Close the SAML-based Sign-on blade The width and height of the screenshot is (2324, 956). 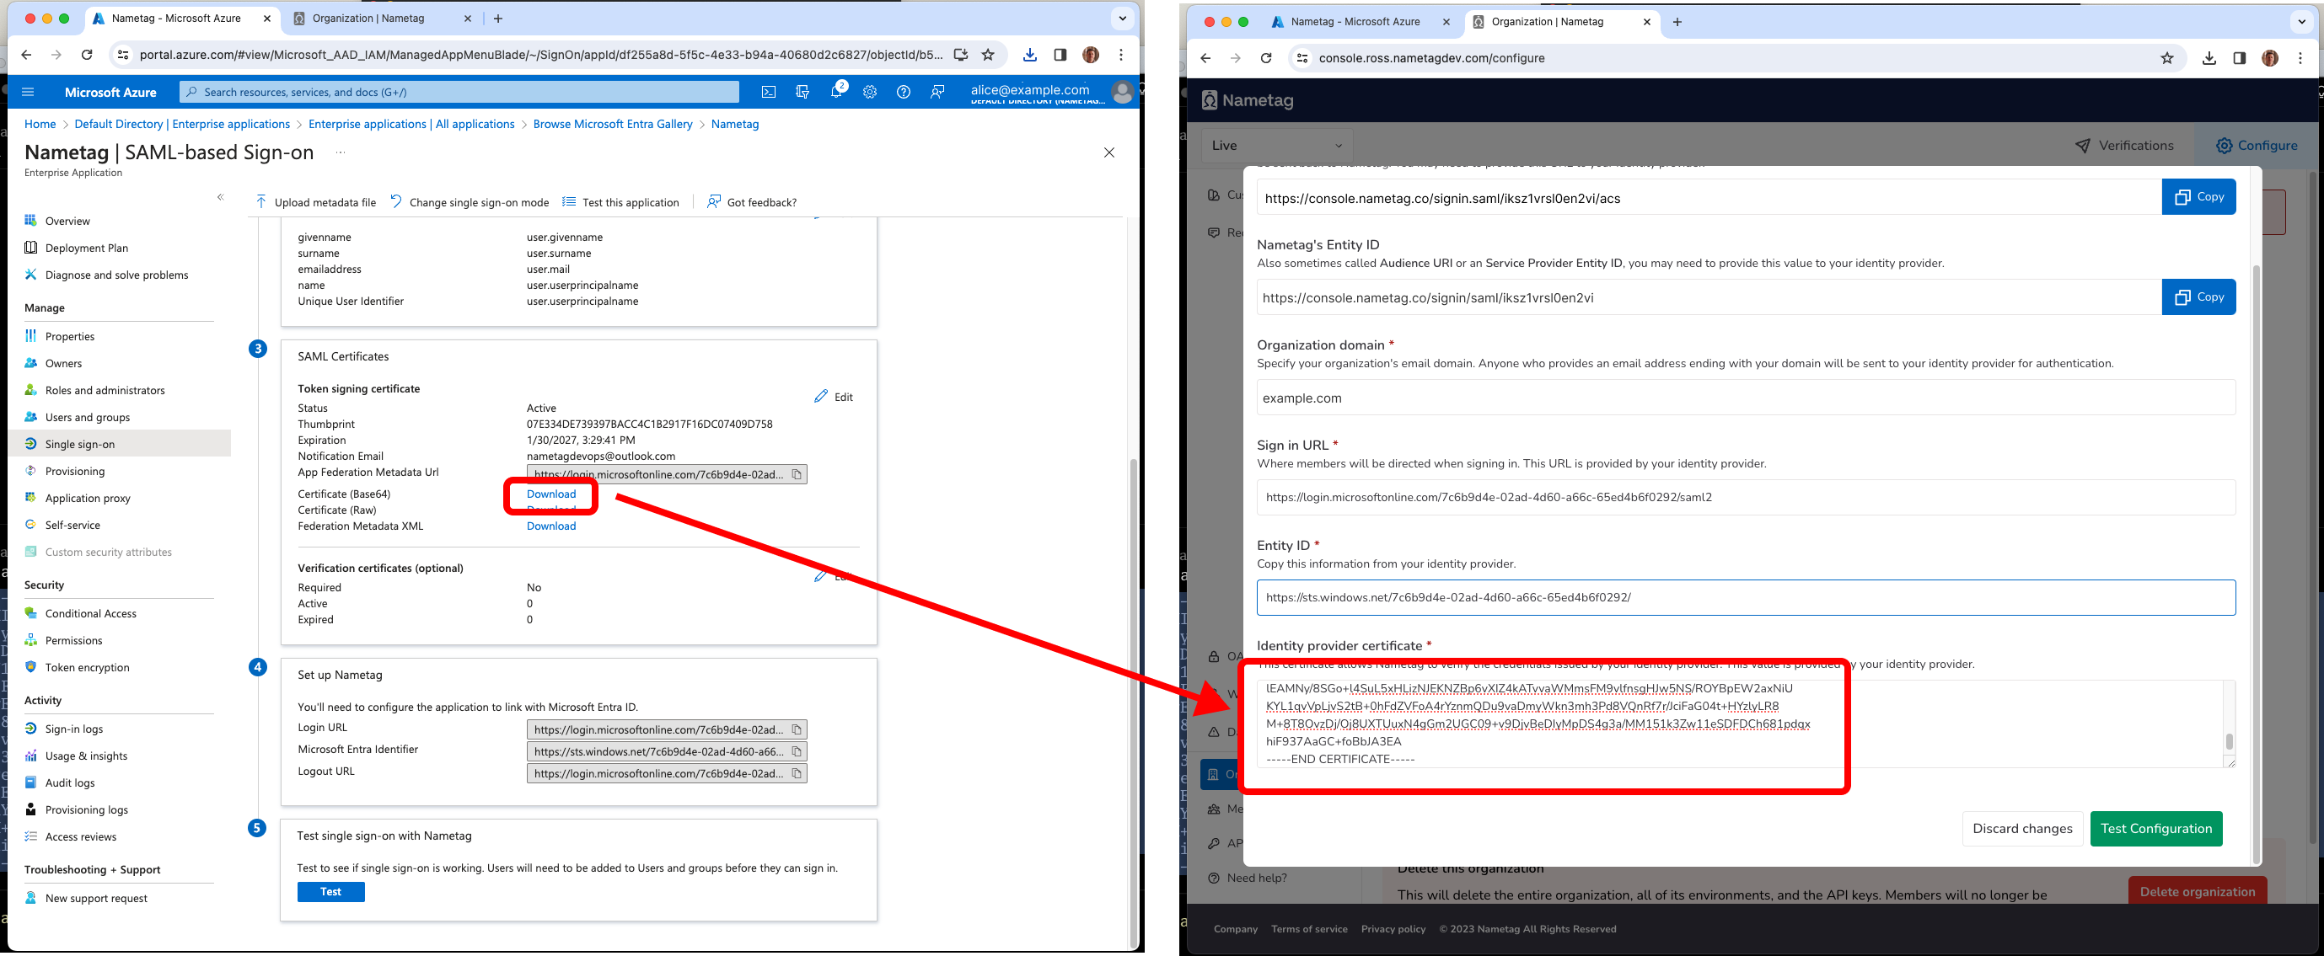coord(1108,152)
